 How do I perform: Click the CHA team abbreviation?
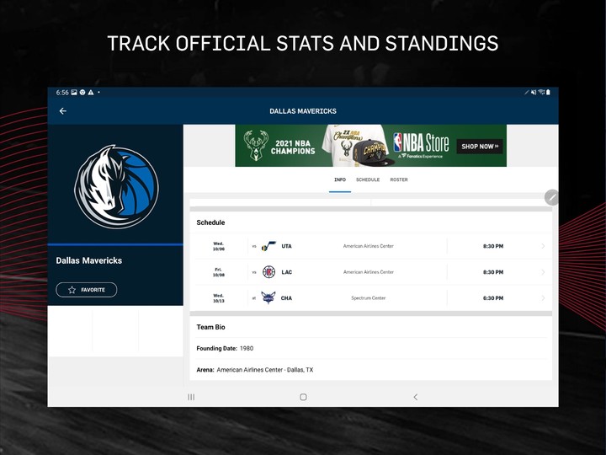click(286, 298)
